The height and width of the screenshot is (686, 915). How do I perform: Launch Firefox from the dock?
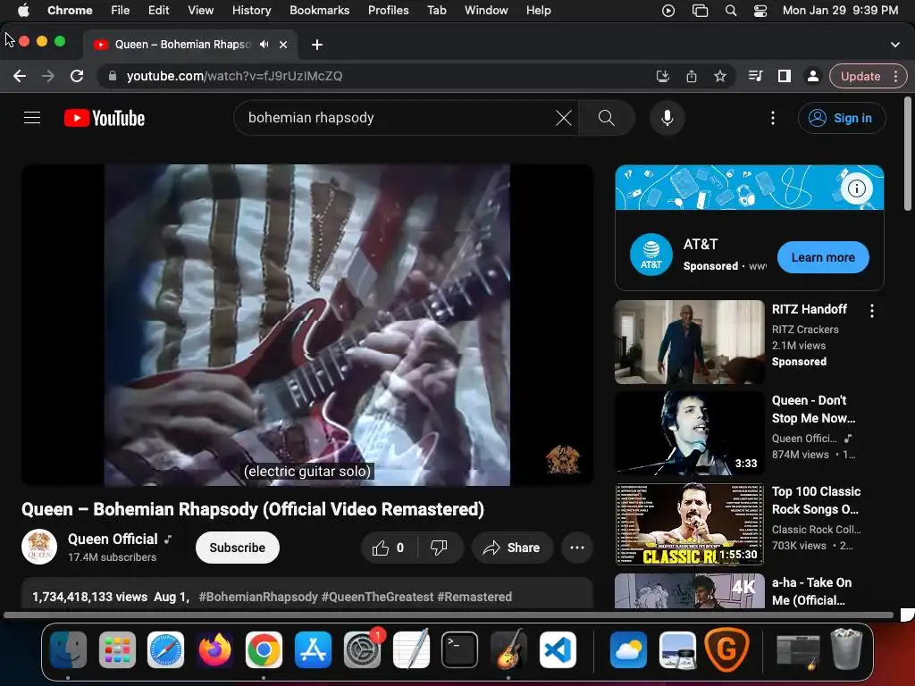[214, 649]
